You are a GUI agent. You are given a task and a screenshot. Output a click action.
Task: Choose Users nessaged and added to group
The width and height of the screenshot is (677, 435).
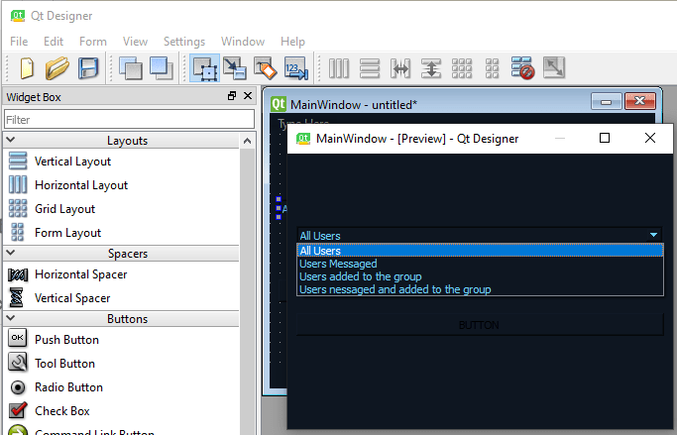[480, 289]
